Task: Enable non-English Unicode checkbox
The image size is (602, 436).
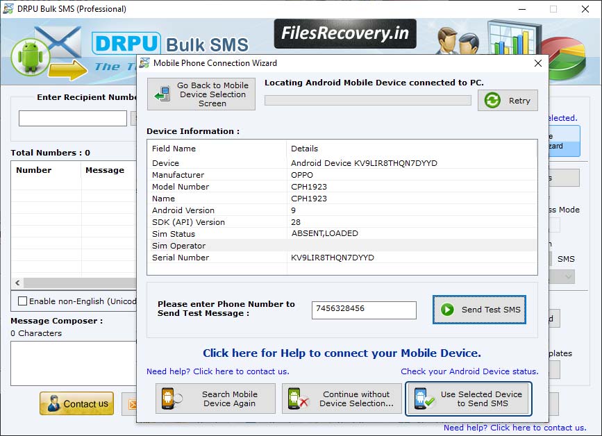Action: (x=23, y=301)
